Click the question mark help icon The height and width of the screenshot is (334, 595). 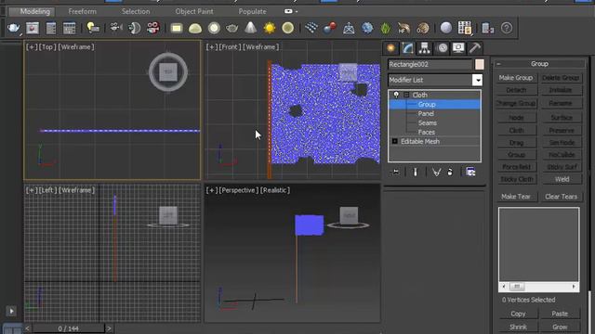[507, 28]
